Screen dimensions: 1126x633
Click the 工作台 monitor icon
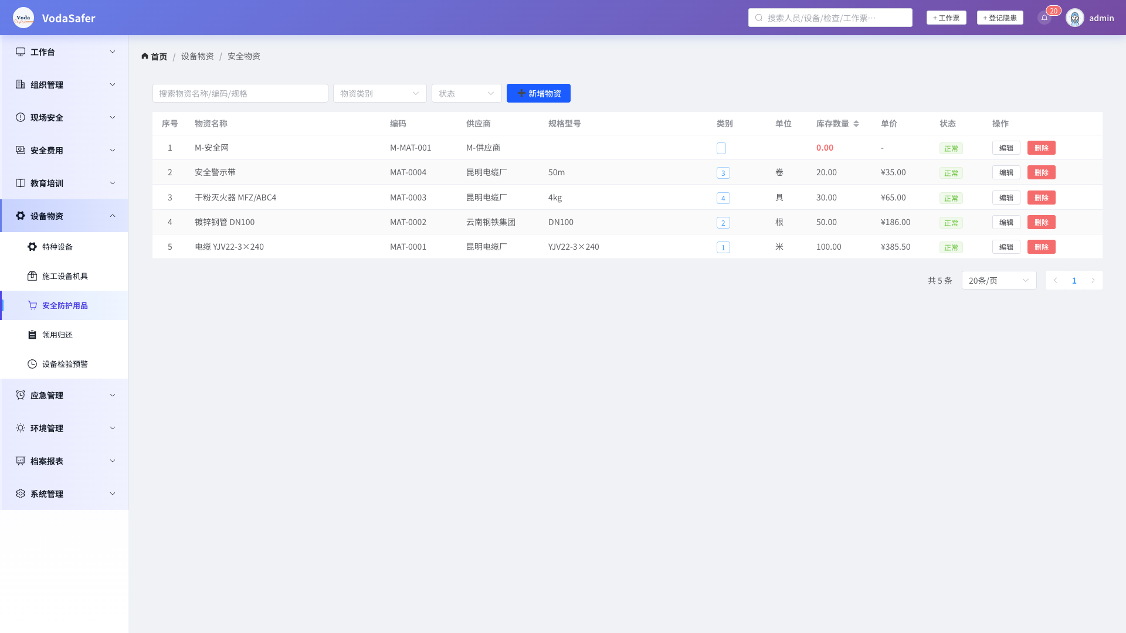tap(21, 52)
